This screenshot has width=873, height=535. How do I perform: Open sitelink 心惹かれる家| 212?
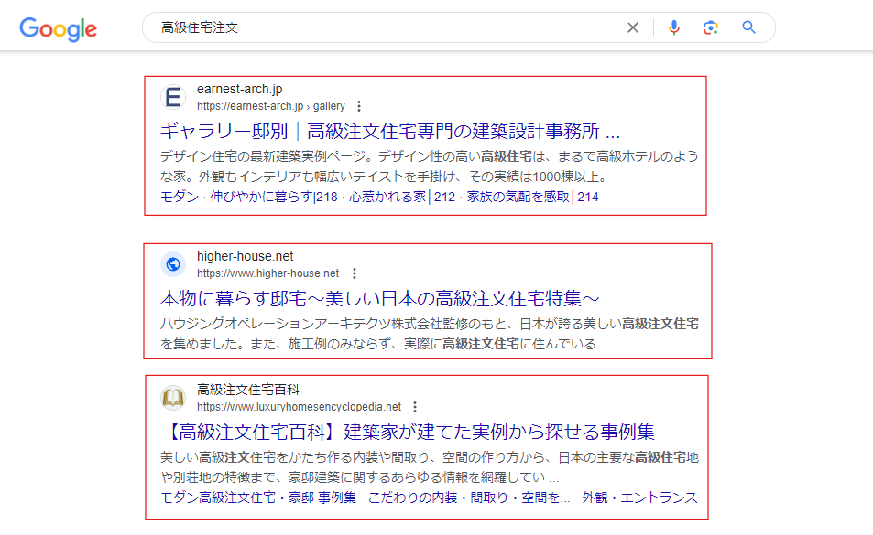(402, 197)
